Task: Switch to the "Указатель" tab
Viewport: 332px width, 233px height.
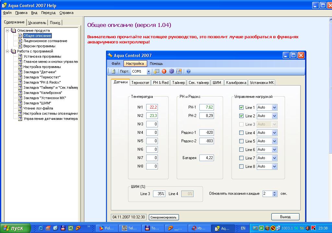Action: click(37, 23)
